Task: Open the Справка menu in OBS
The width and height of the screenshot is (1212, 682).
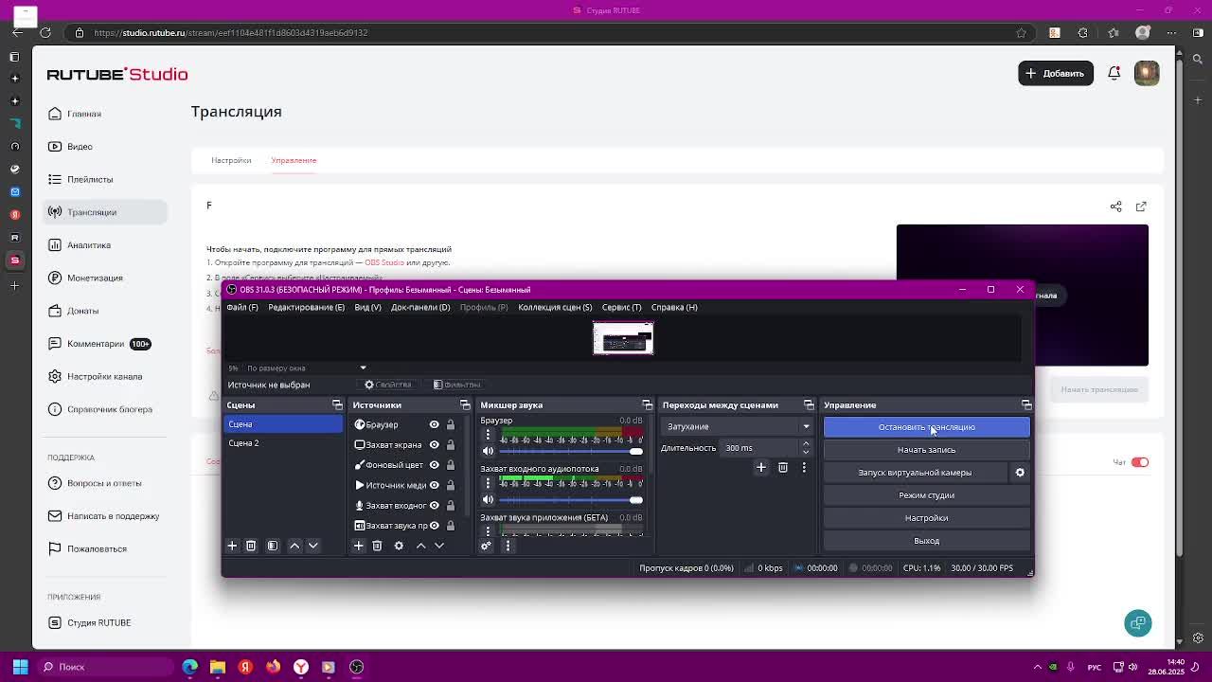Action: coord(674,307)
